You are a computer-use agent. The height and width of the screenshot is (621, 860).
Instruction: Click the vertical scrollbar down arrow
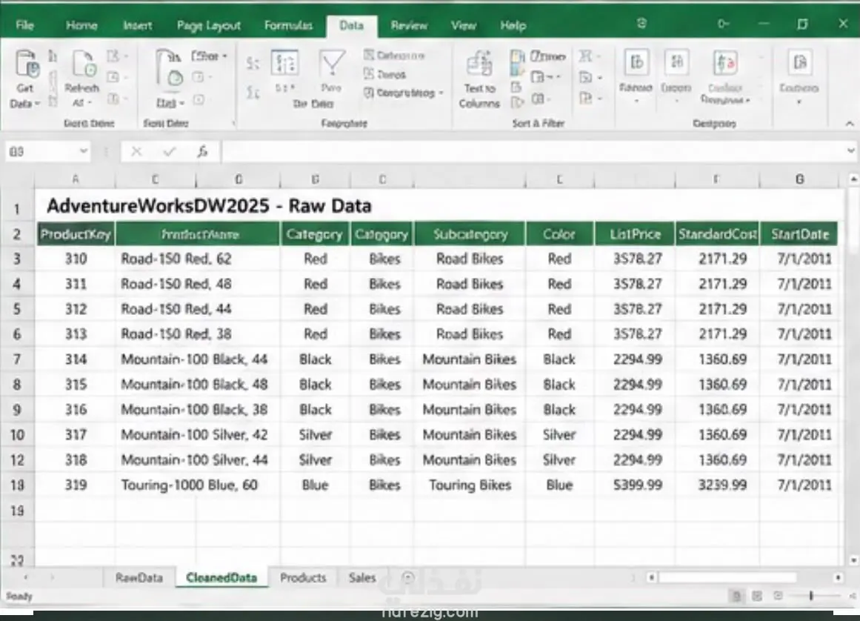(x=853, y=560)
